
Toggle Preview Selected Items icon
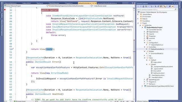click(173, 7)
